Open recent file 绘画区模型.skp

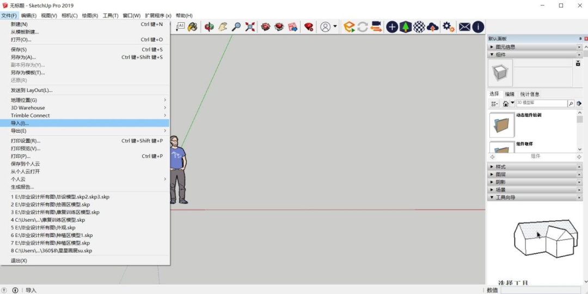(x=85, y=204)
